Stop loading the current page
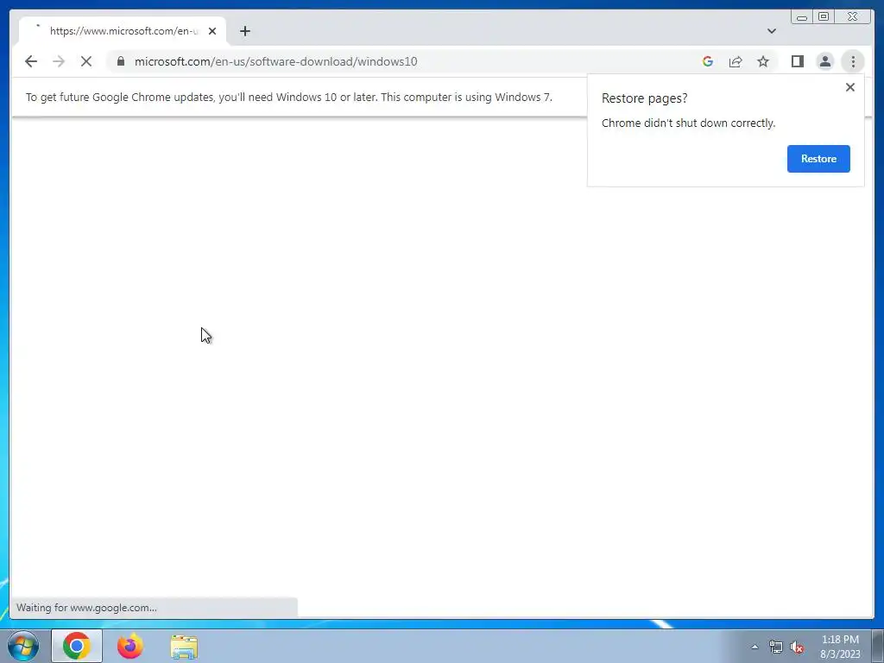This screenshot has height=663, width=884. [86, 61]
